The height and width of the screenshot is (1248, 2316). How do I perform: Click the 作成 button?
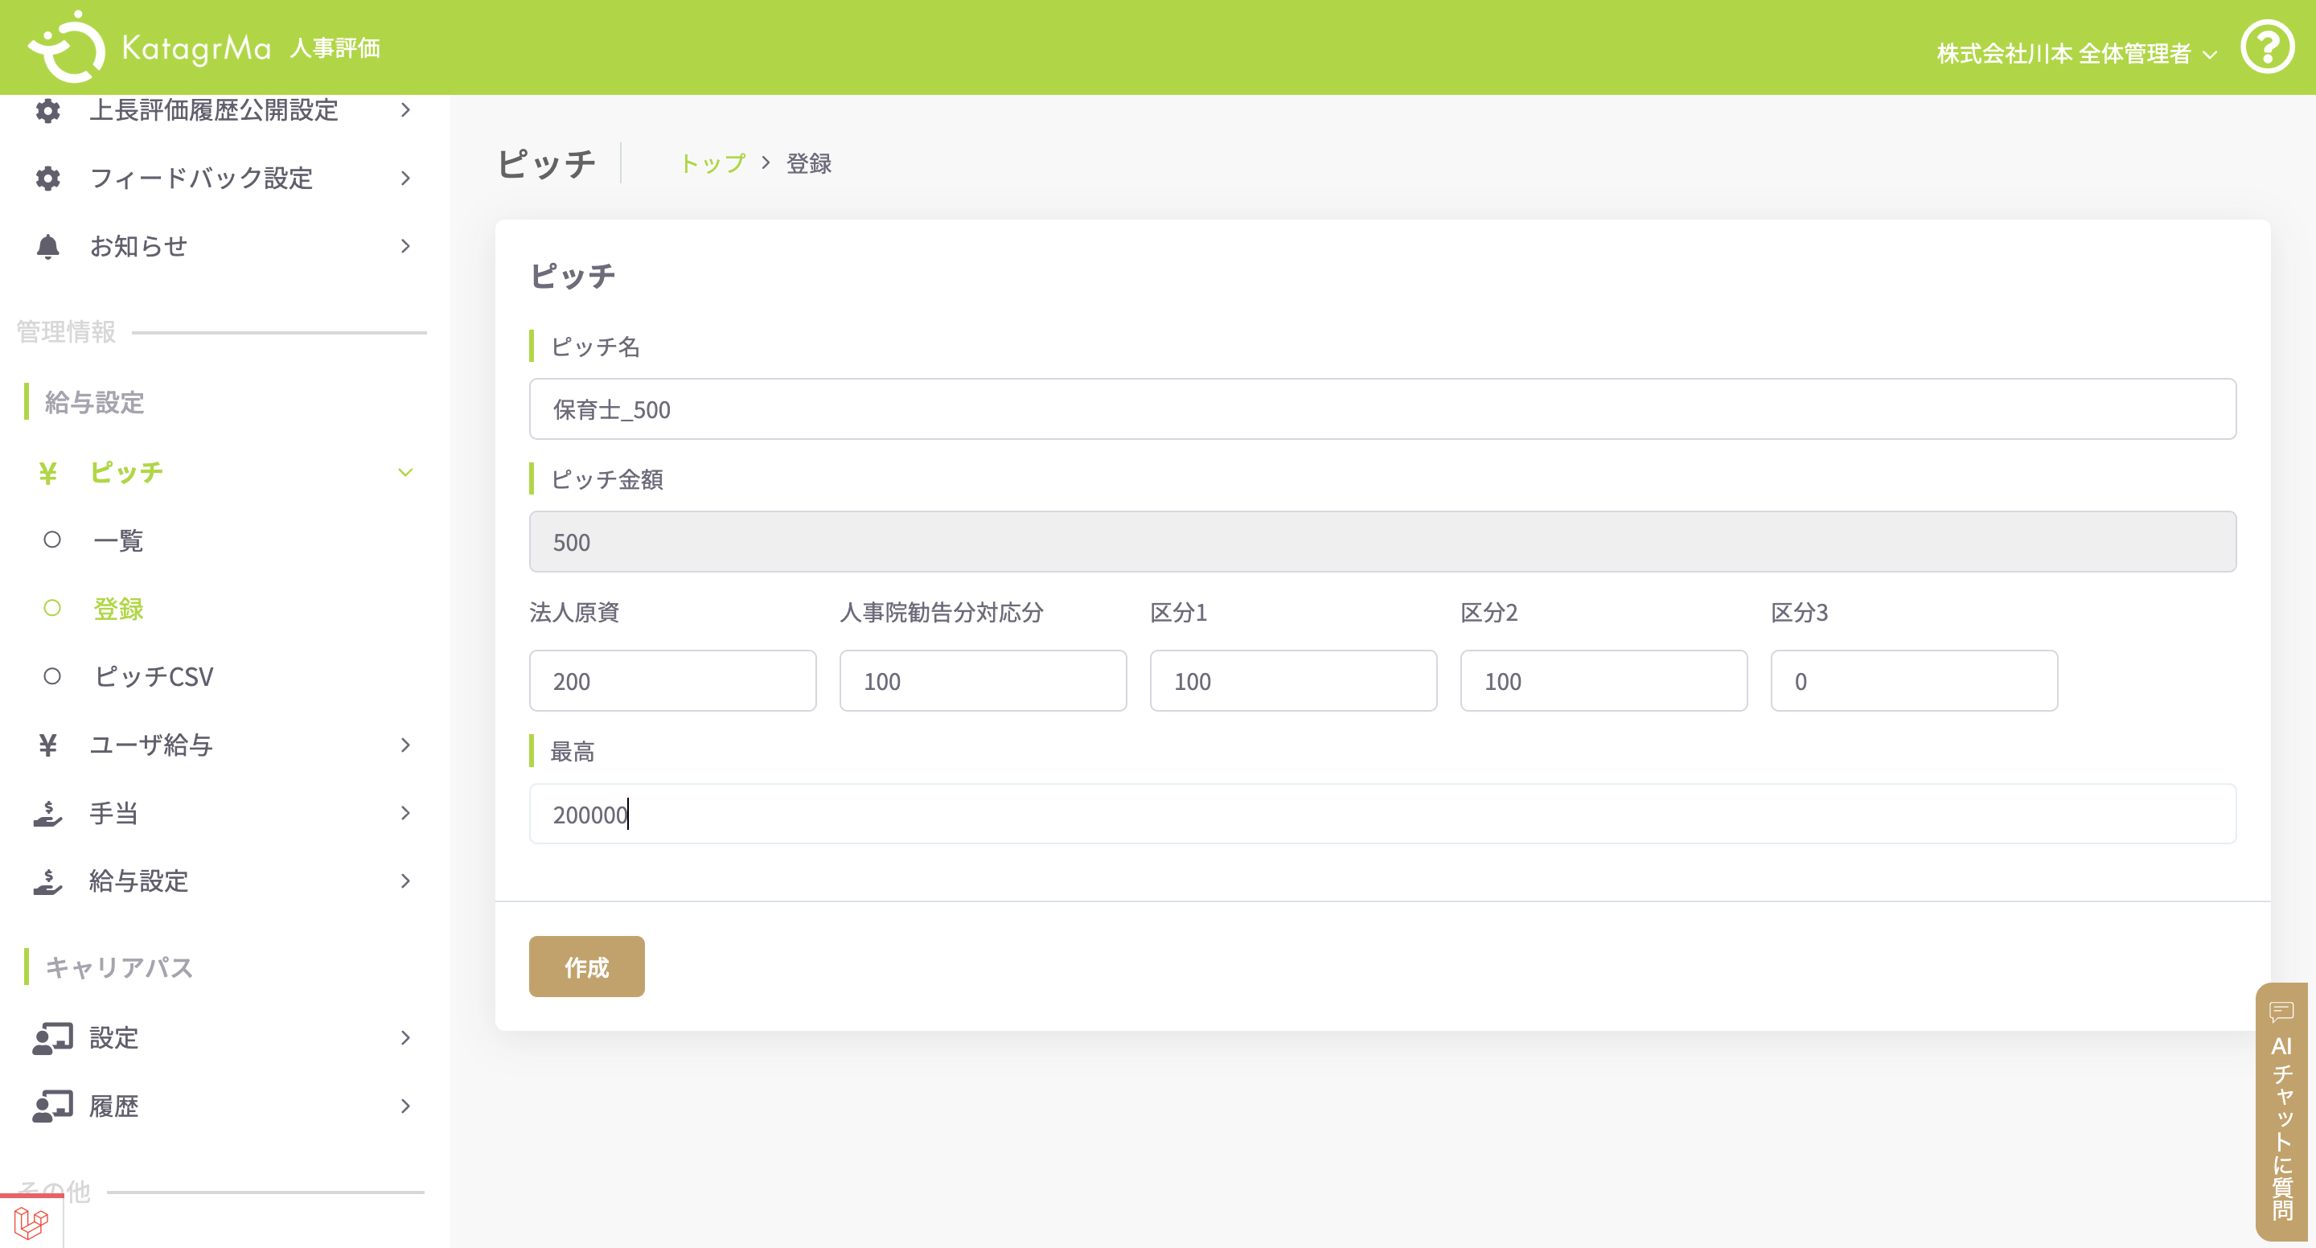(x=586, y=967)
